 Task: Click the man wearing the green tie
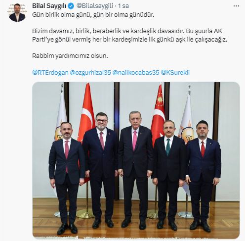coord(169,175)
